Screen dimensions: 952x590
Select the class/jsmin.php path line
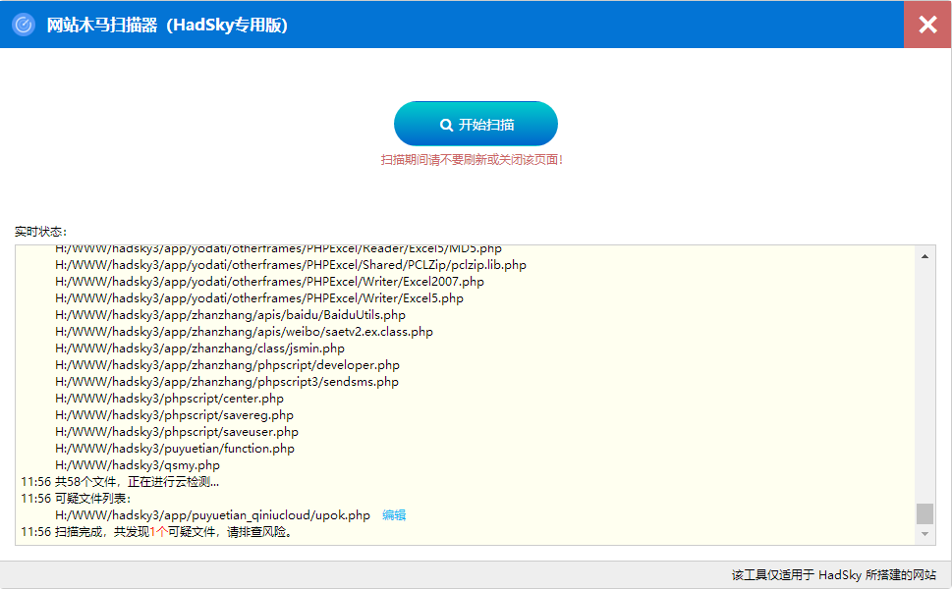click(199, 349)
